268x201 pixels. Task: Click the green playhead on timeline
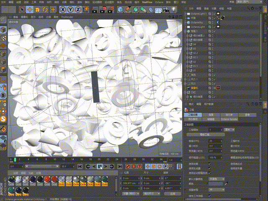[x=15, y=160]
